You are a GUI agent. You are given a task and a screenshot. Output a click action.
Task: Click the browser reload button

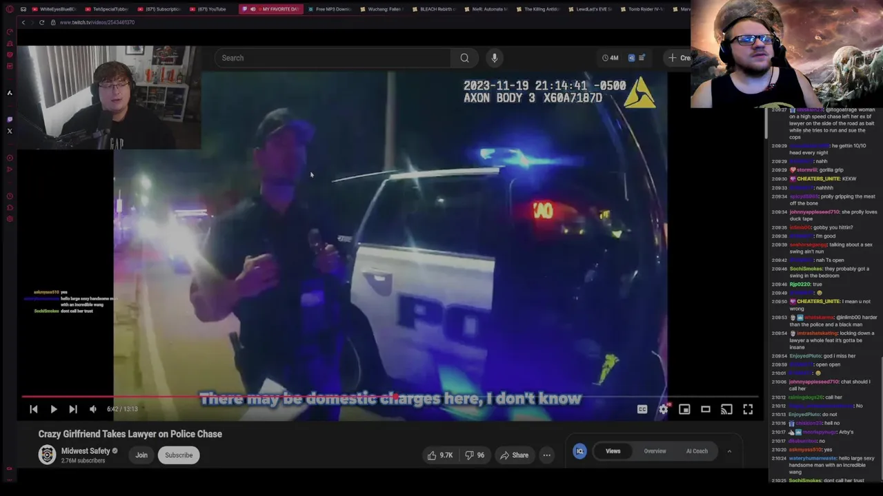coord(41,22)
